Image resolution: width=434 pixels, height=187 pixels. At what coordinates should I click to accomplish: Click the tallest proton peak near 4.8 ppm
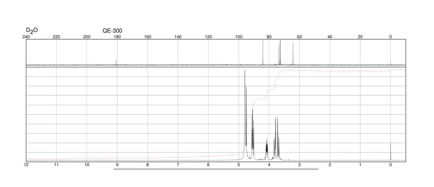245,113
